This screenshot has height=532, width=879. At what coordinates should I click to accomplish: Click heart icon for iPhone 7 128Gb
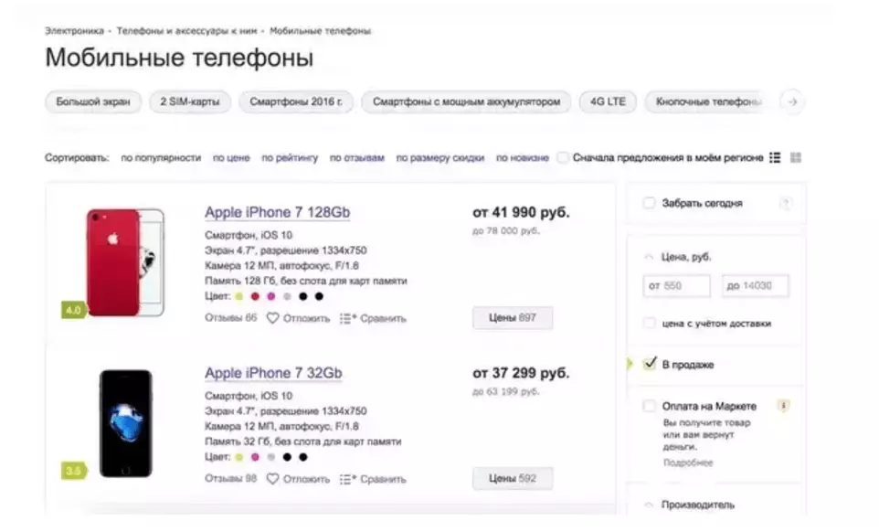272,318
